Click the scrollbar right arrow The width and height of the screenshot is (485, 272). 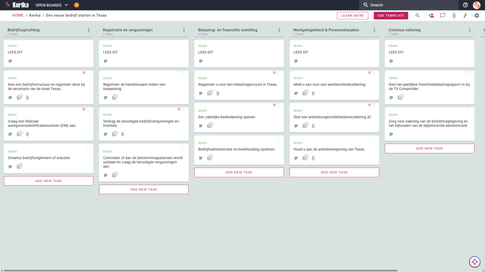coord(483,271)
